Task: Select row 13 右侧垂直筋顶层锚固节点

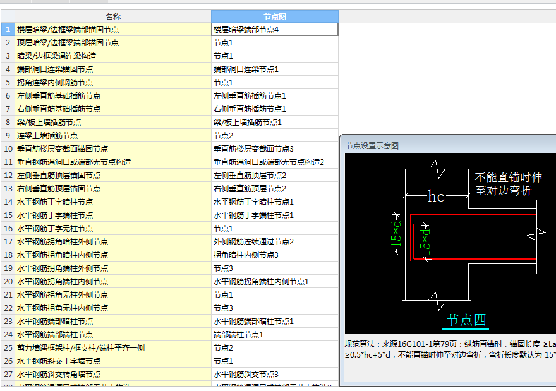Action: (113, 189)
